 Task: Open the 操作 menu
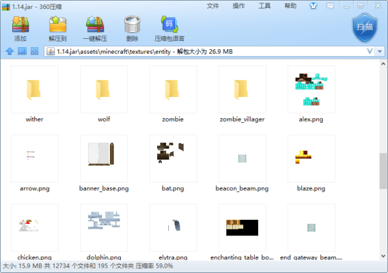239,6
